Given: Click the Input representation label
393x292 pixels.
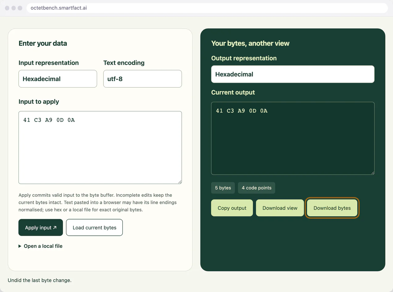Looking at the screenshot, I should (49, 63).
